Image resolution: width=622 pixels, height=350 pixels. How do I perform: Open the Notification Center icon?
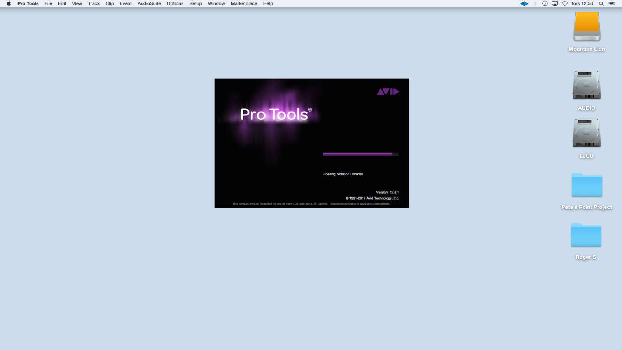pyautogui.click(x=612, y=3)
